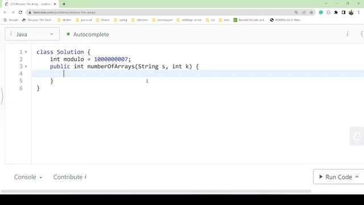Screen dimensions: 364x205
Task: Use the horizontal scrollbar at the page bottom
Action: click(156, 191)
